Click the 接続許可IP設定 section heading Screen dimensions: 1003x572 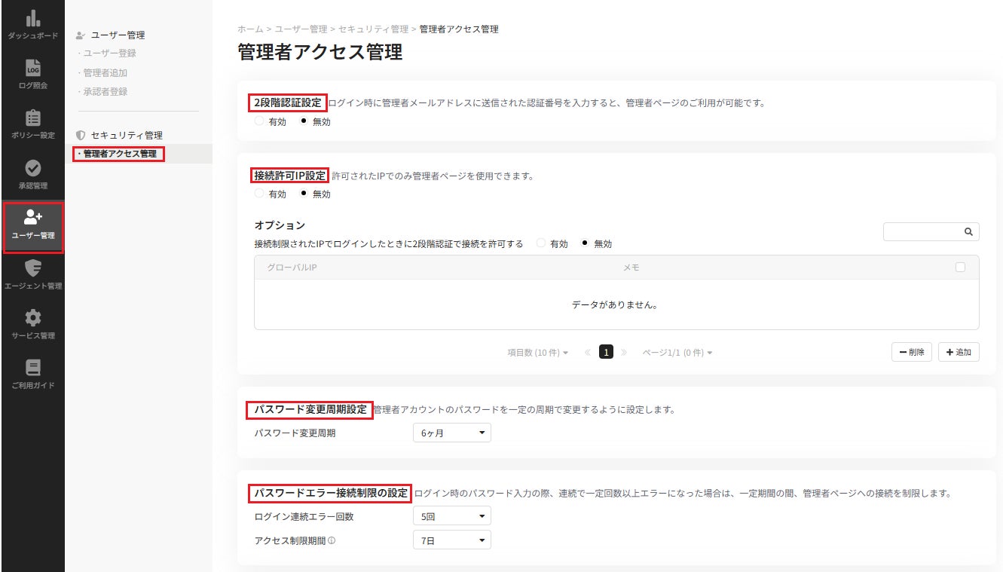[x=289, y=176]
